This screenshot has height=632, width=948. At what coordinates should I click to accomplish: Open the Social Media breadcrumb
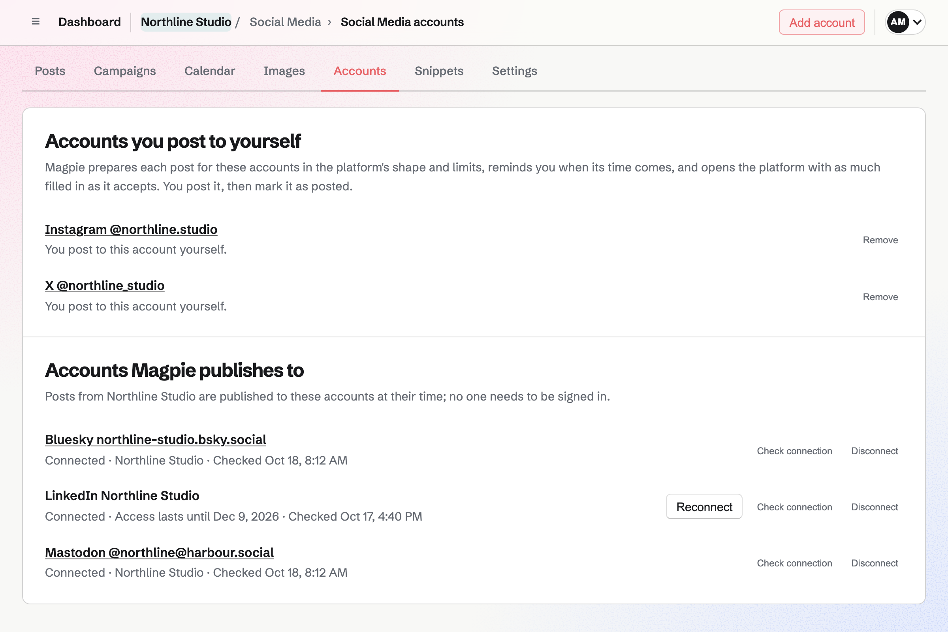click(285, 22)
